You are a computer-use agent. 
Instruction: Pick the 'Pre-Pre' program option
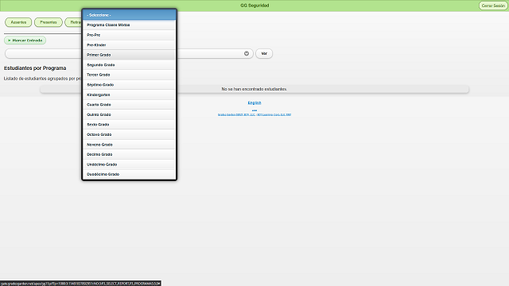tap(129, 35)
